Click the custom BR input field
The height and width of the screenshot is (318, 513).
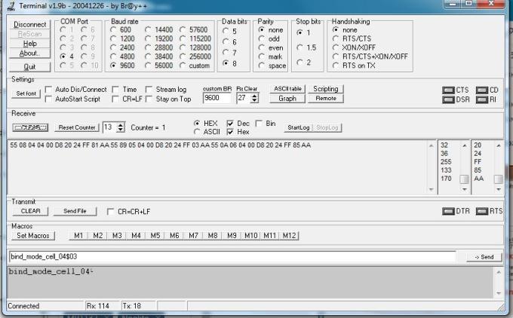(x=217, y=98)
